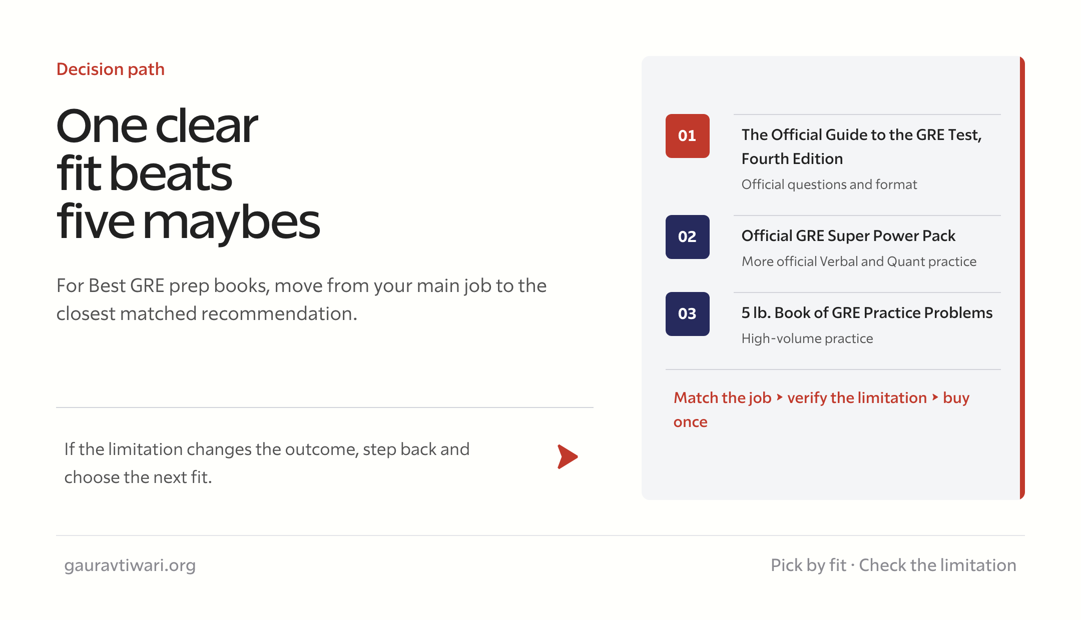Viewport: 1081px width, 620px height.
Task: Select '5 lb. Book of GRE Practice Problems'
Action: tap(867, 312)
